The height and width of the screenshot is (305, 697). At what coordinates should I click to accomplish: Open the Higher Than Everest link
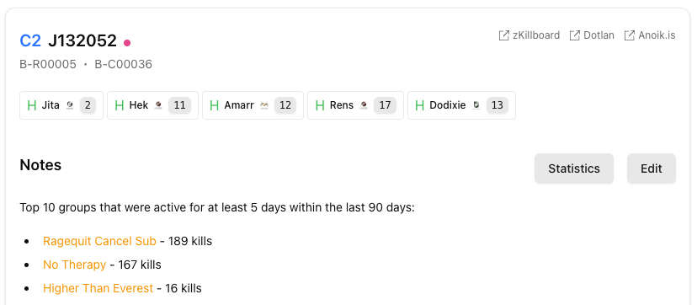tap(98, 288)
